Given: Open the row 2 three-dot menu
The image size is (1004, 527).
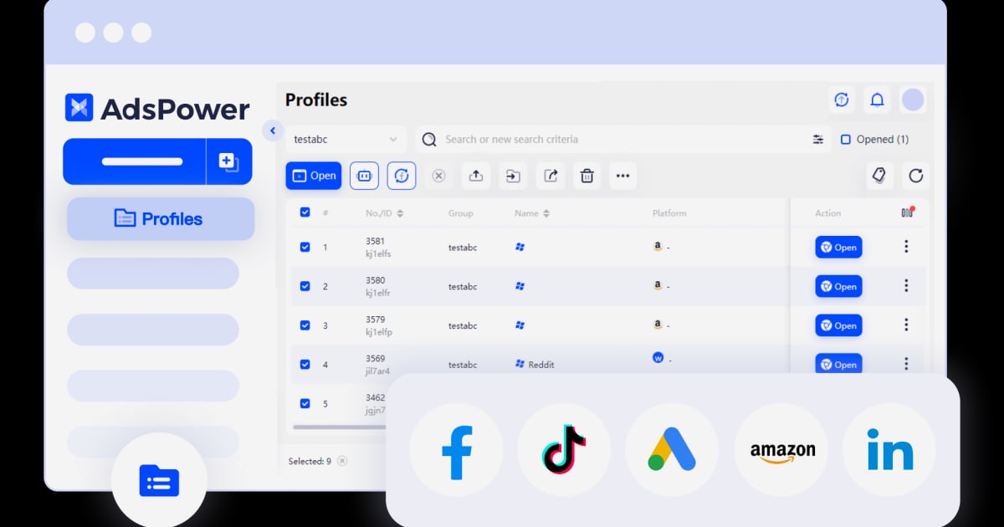Looking at the screenshot, I should pos(905,286).
